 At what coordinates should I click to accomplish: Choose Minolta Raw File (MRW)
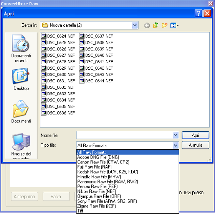(x=127, y=176)
